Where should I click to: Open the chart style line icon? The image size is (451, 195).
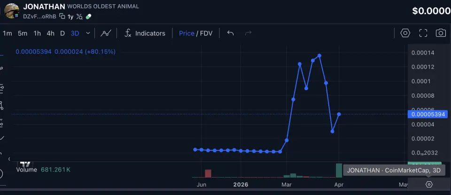pos(106,33)
